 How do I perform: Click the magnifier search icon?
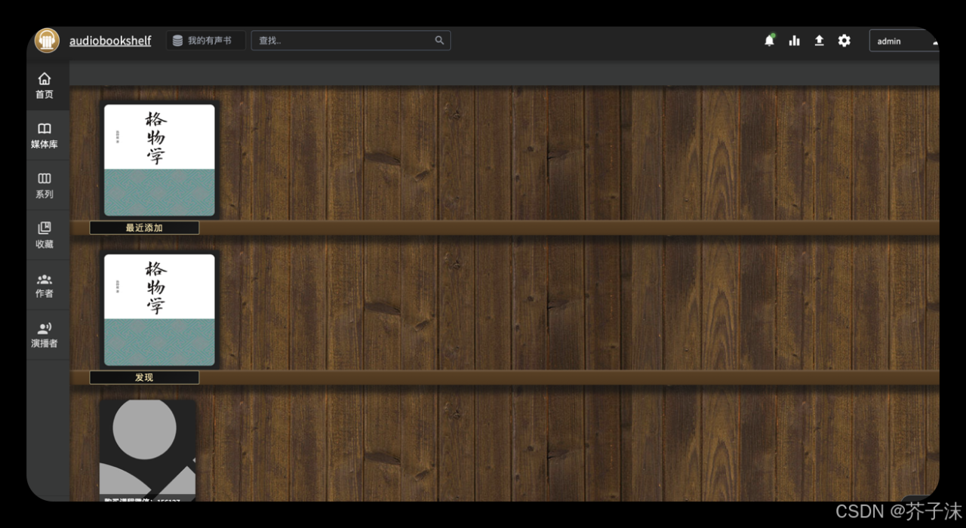coord(439,41)
